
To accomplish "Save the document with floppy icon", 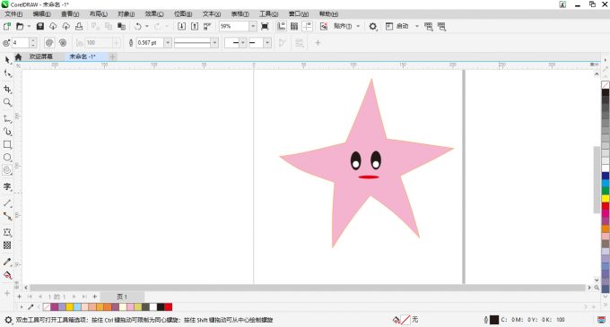I will [x=40, y=26].
